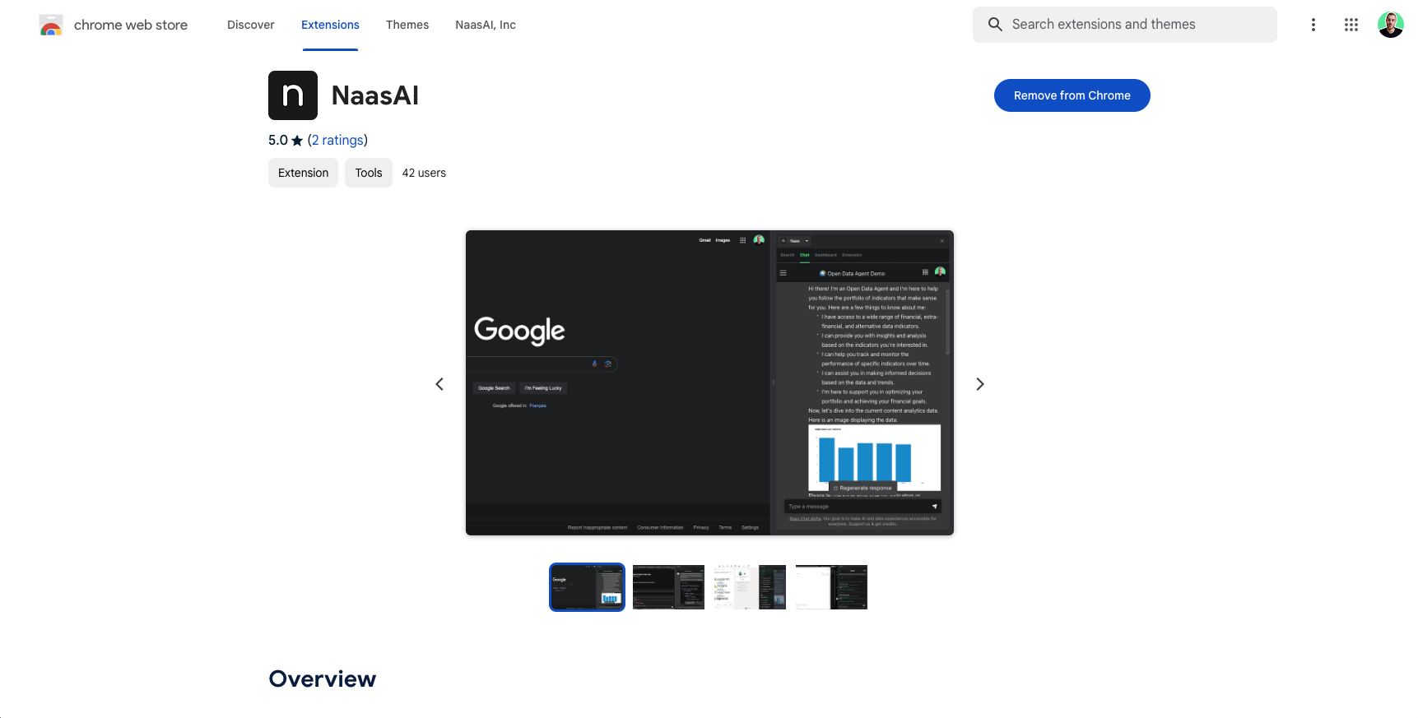Click the Overview heading
This screenshot has height=718, width=1418.
point(322,679)
